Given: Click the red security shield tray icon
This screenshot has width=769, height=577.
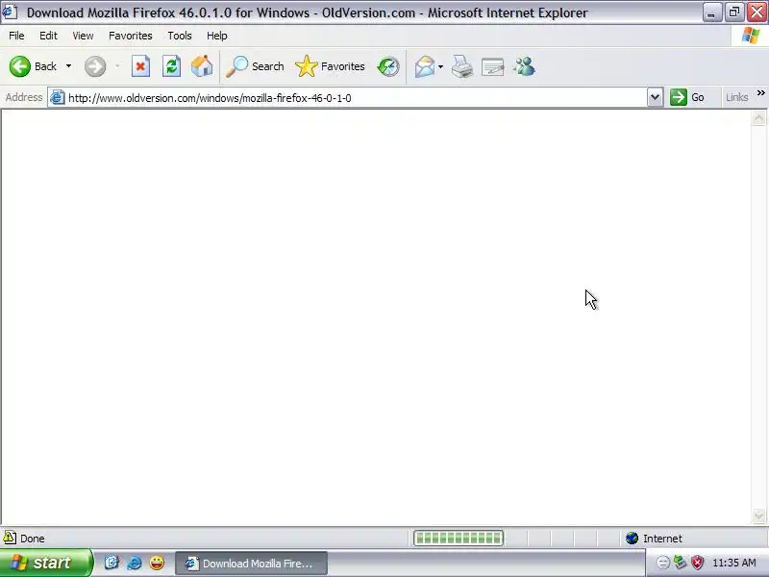Looking at the screenshot, I should [x=697, y=563].
